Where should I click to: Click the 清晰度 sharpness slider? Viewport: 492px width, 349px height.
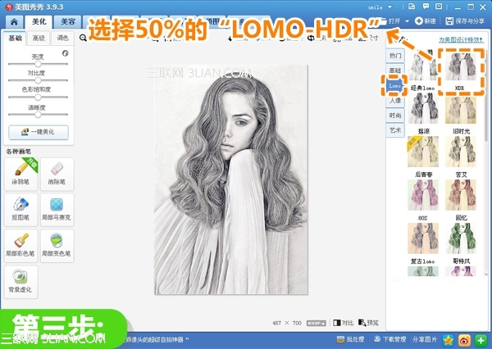(38, 115)
